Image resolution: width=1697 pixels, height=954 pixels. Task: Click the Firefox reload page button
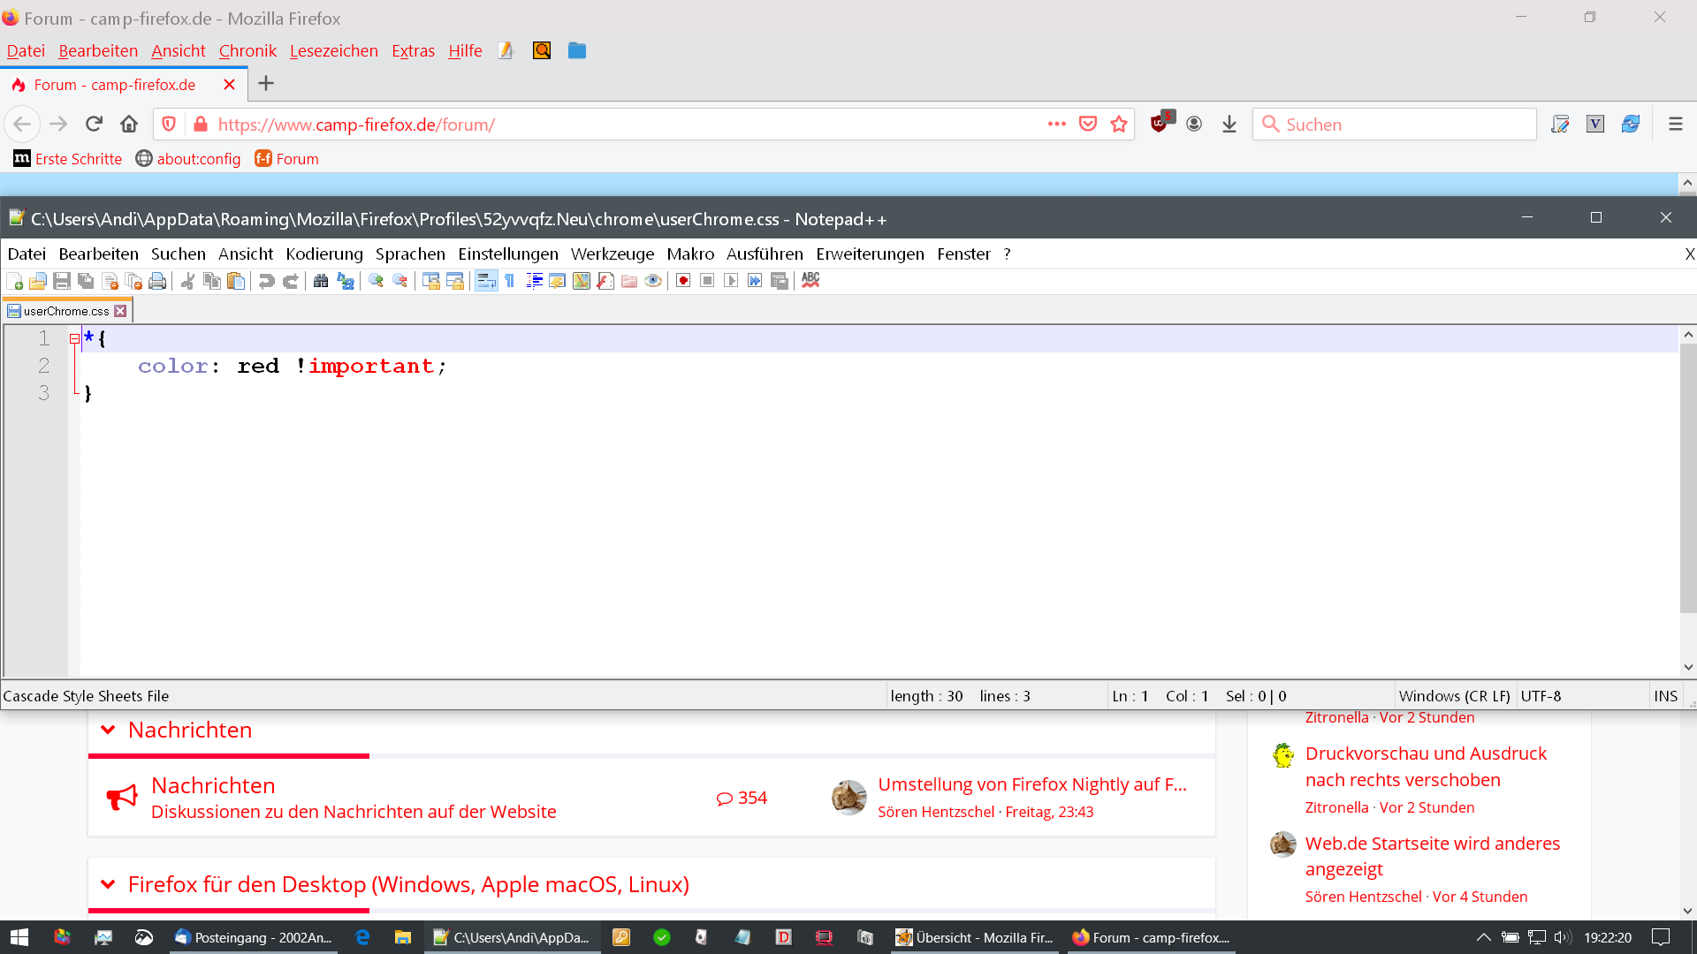pyautogui.click(x=94, y=125)
